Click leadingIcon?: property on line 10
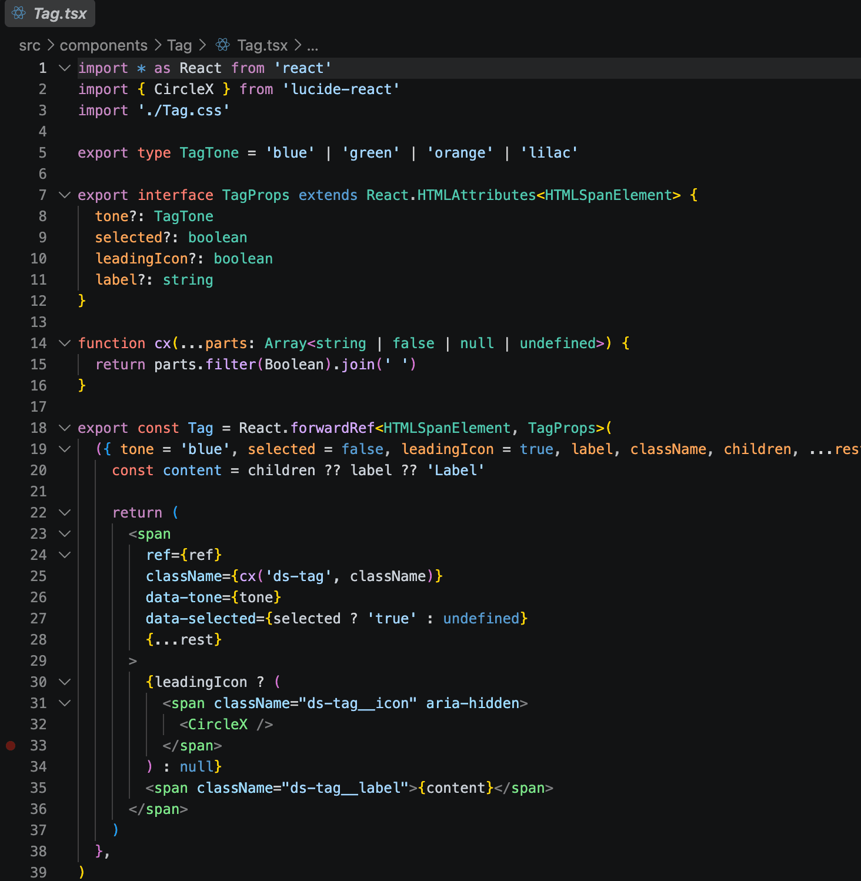This screenshot has height=881, width=861. (x=149, y=259)
